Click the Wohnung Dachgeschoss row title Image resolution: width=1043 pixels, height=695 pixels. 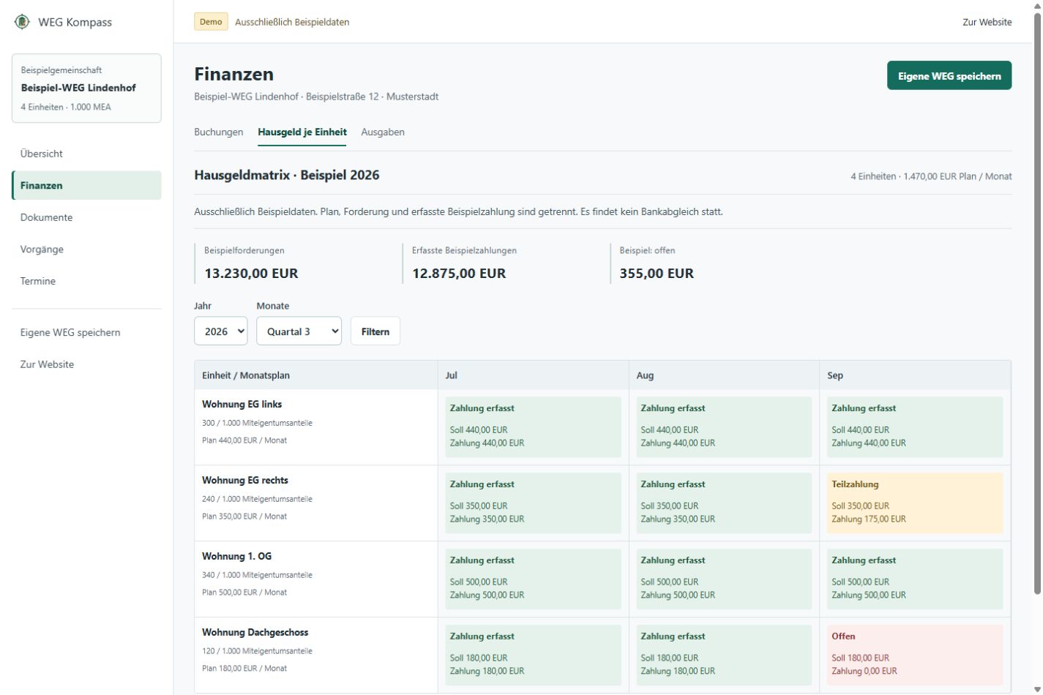pyautogui.click(x=255, y=633)
